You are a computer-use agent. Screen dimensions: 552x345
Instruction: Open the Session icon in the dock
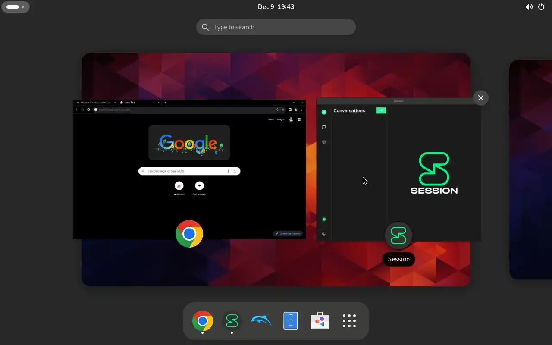[x=232, y=321]
